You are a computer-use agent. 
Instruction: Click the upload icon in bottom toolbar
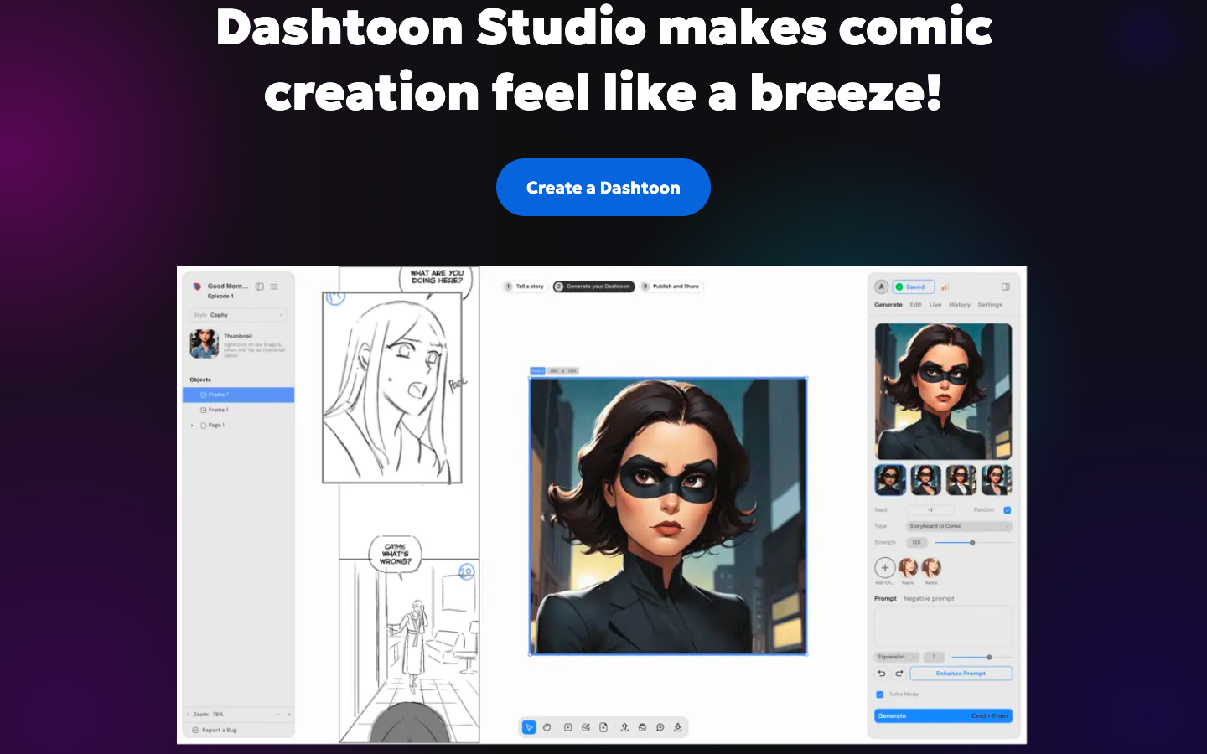(624, 727)
